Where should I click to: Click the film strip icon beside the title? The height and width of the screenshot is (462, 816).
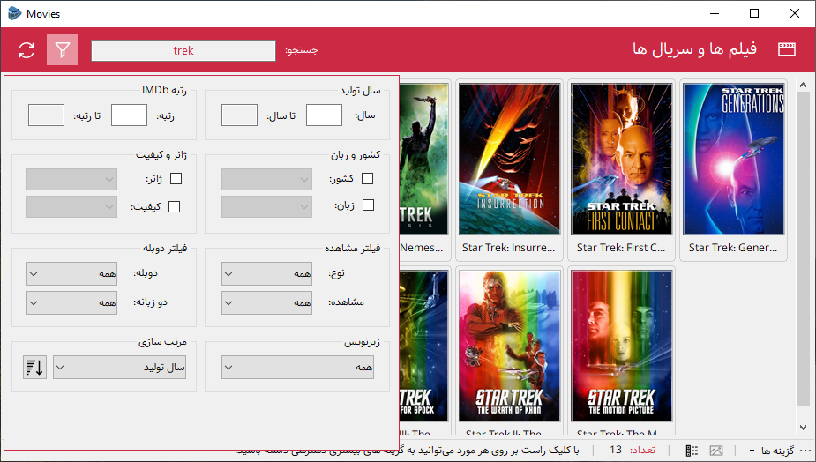click(786, 49)
